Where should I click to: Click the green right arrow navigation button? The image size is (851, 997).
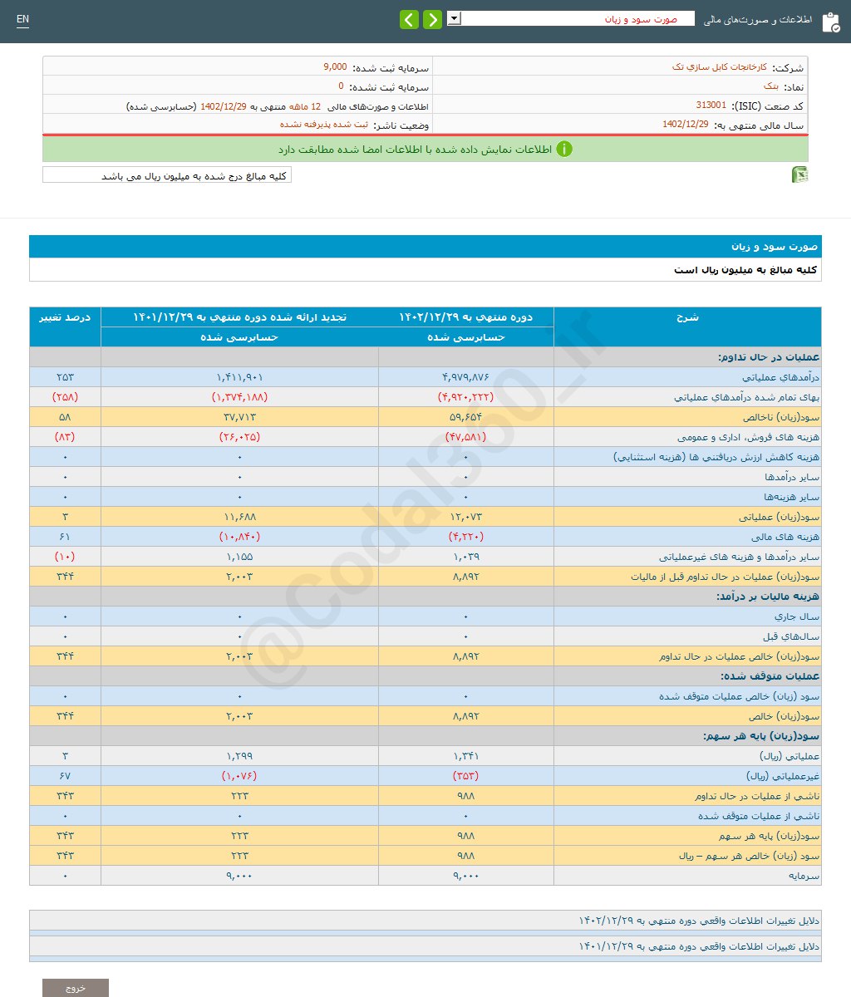(431, 18)
